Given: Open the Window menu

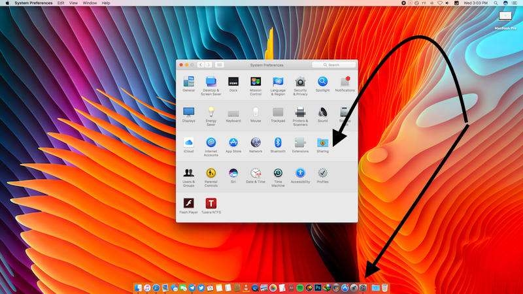Looking at the screenshot, I should 90,3.
